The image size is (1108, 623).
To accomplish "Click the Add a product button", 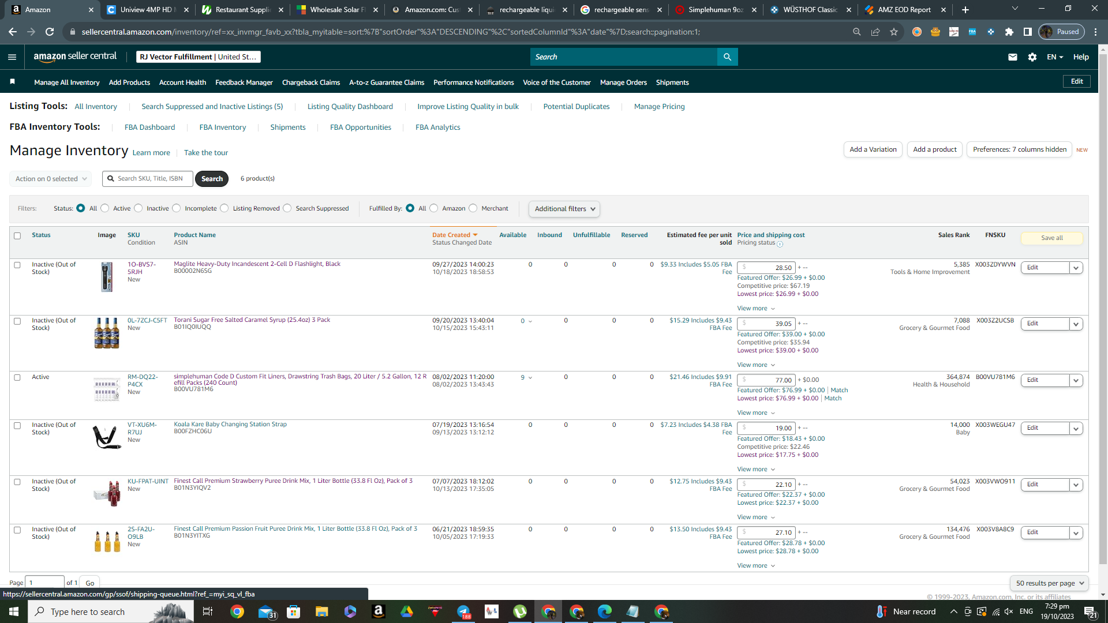I will tap(935, 149).
